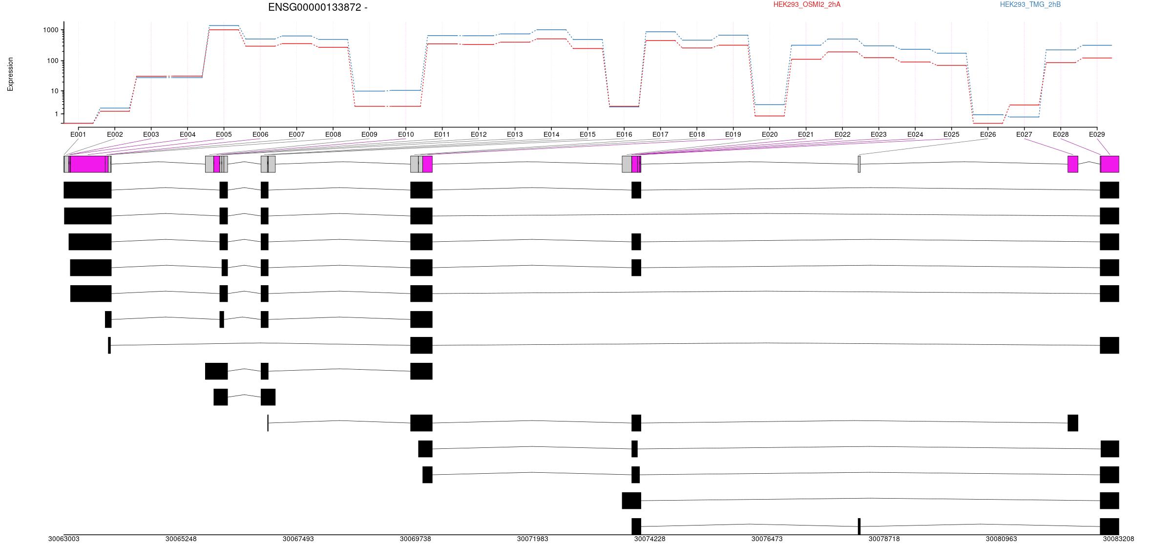
Task: Click exon label E023
Action: click(879, 134)
